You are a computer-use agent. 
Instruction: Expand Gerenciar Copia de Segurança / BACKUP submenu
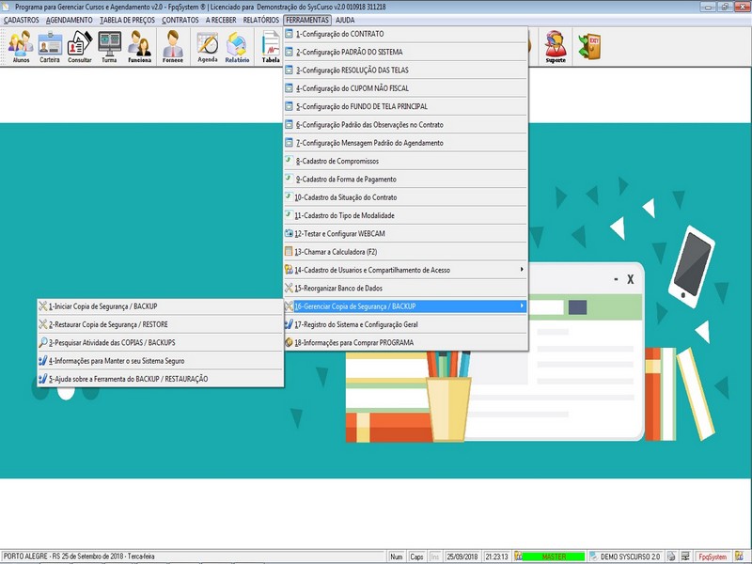[x=406, y=306]
